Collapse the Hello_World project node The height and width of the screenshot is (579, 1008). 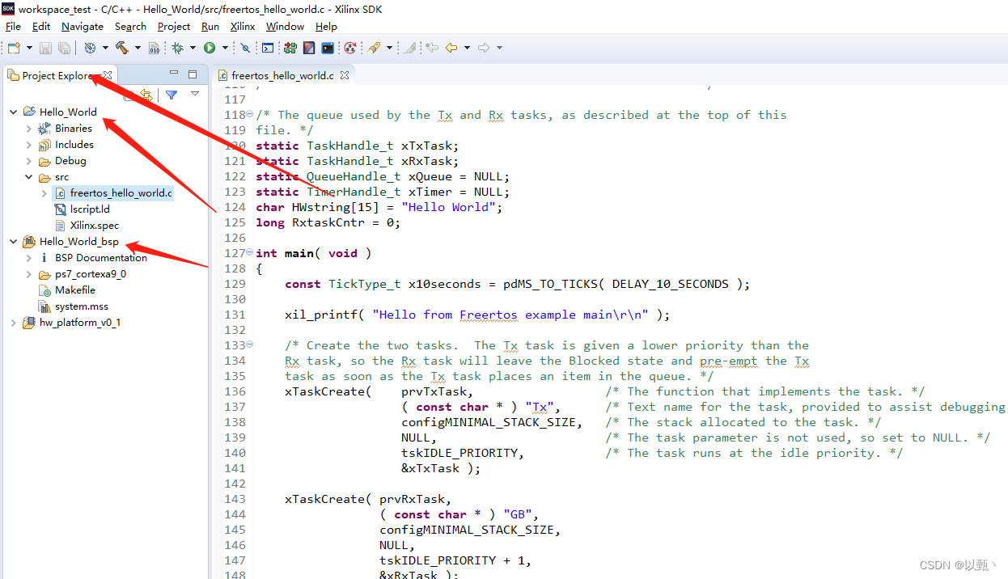tap(12, 112)
